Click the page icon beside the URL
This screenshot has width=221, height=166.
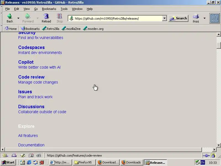click(x=71, y=18)
